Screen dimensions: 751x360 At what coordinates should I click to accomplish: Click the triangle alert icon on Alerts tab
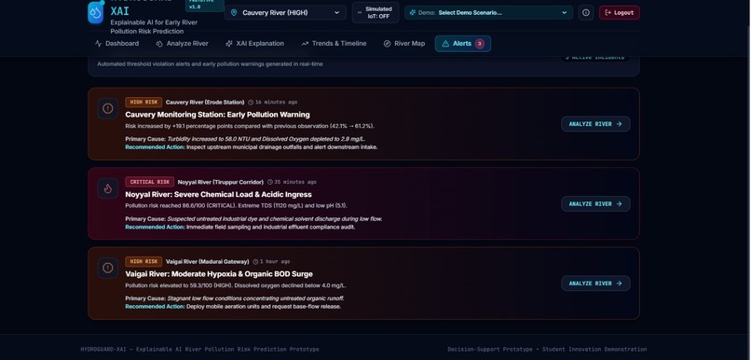coord(445,44)
